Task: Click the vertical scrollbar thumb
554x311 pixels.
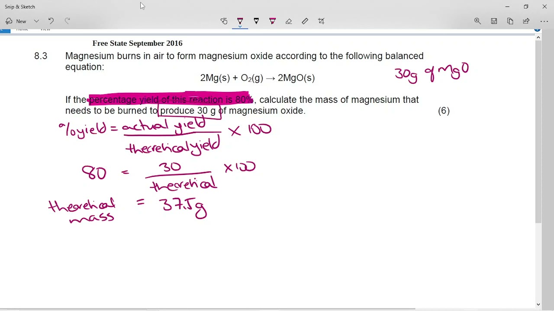Action: coord(538,133)
